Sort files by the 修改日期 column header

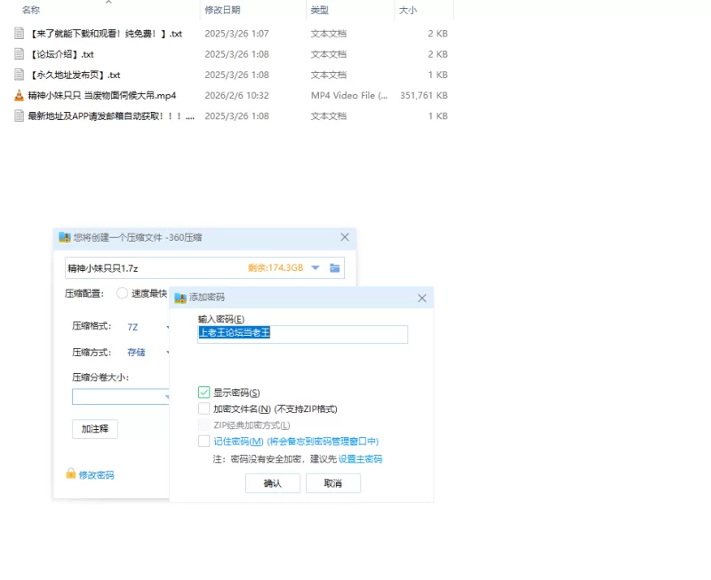222,10
